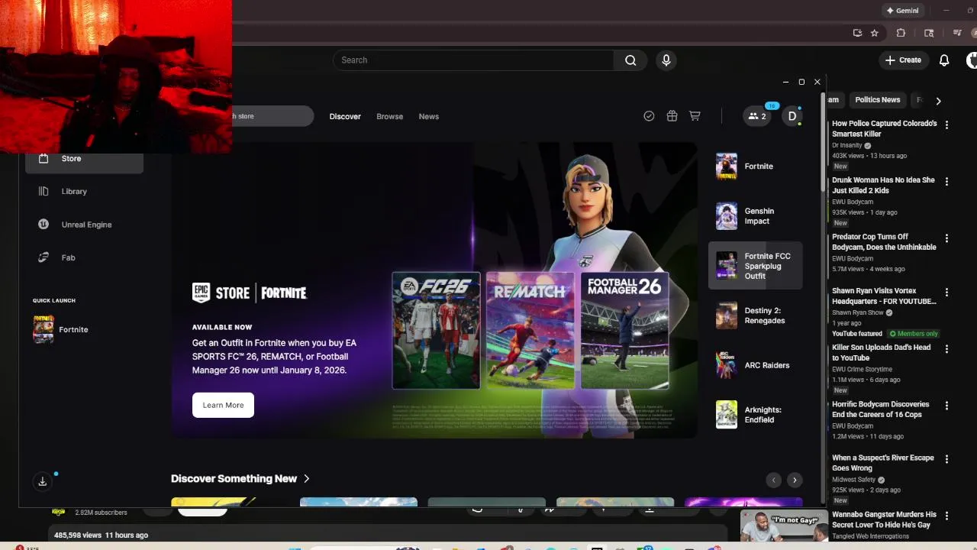The width and height of the screenshot is (977, 550).
Task: Open Chrome side panel search icon
Action: click(929, 33)
